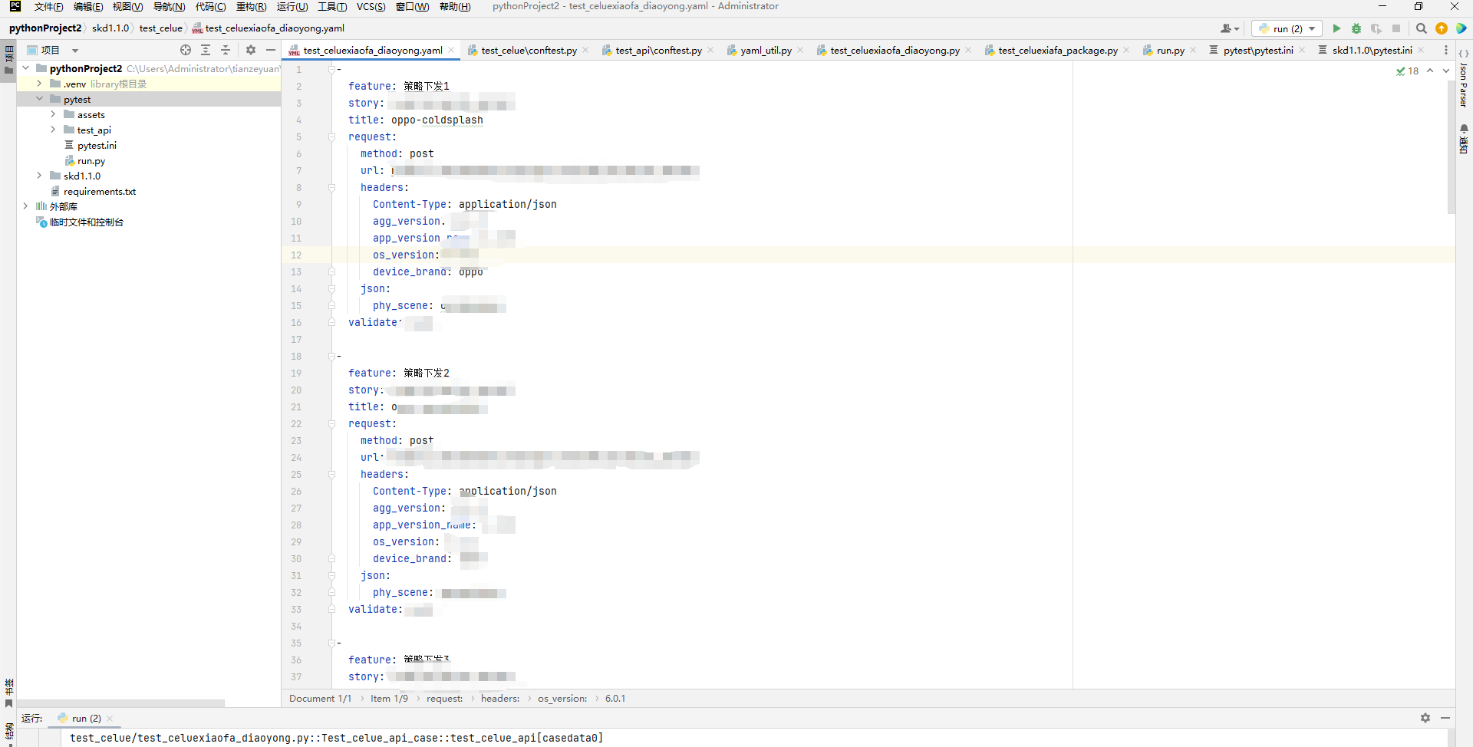Run the current configuration with the green play icon
1473x747 pixels.
1336,28
